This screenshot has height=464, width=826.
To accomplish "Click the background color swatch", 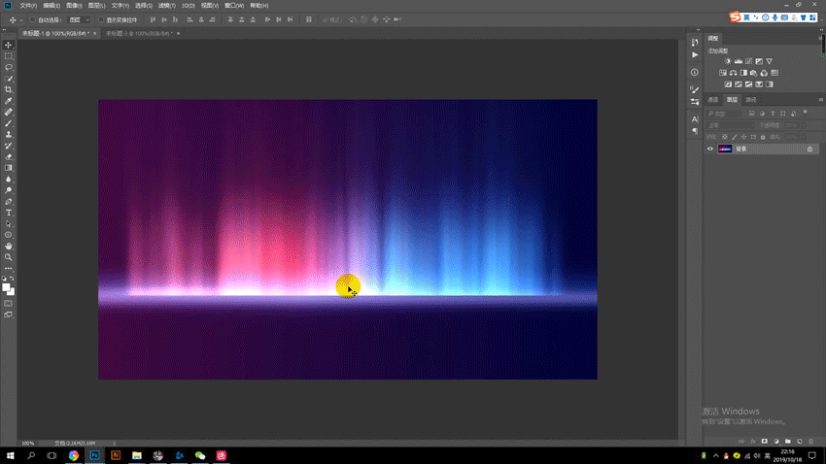I will pyautogui.click(x=12, y=291).
